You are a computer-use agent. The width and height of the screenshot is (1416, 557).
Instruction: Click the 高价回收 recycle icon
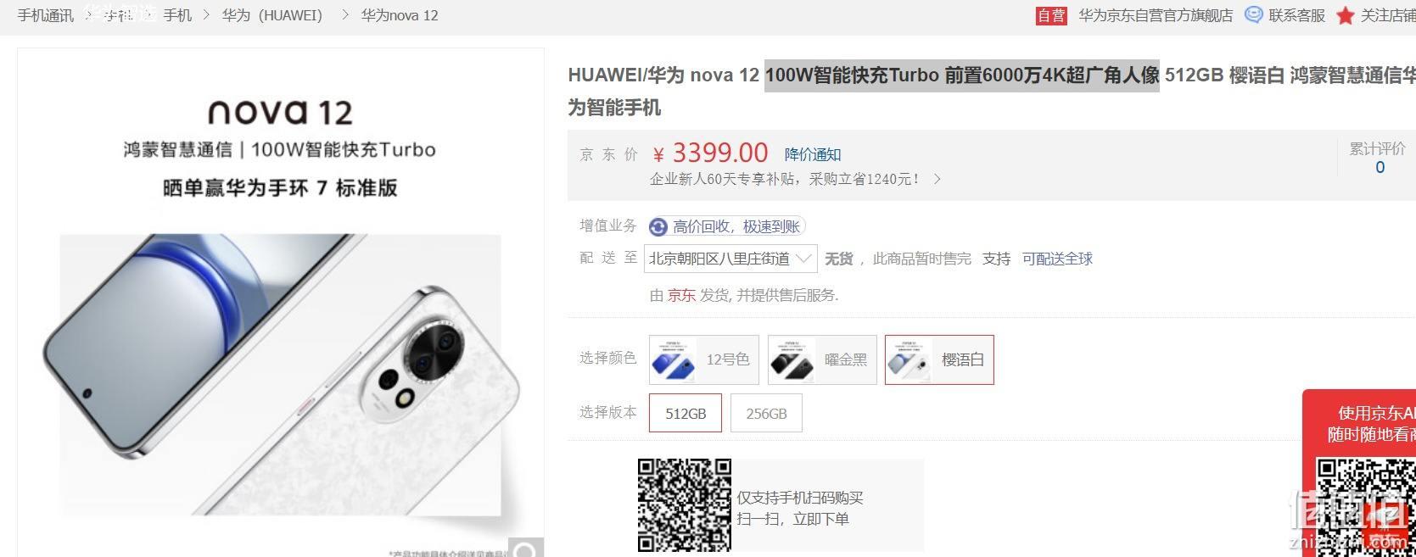pyautogui.click(x=658, y=226)
